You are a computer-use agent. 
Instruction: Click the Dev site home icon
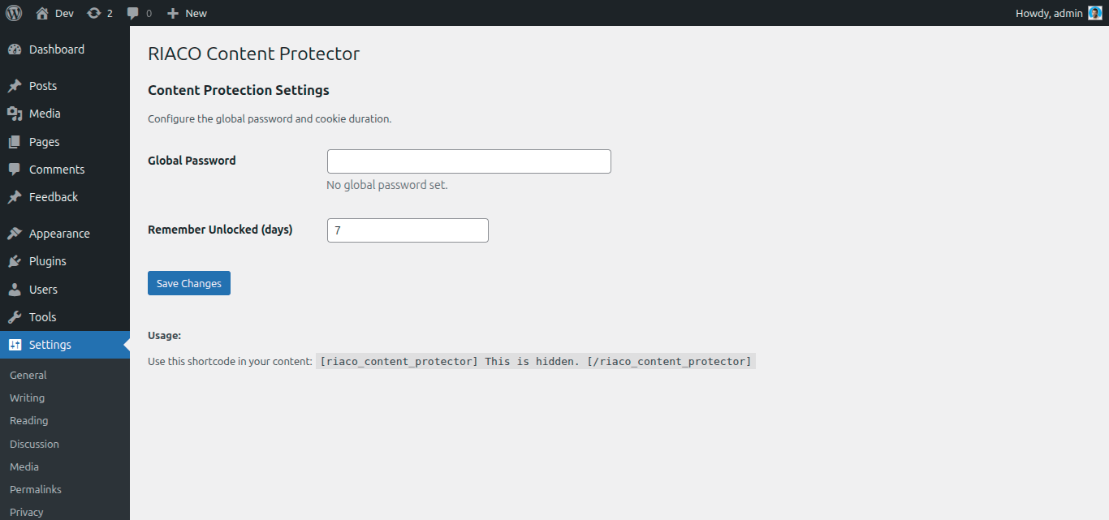pyautogui.click(x=38, y=13)
